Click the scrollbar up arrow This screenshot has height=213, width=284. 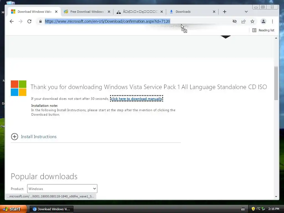coord(276,38)
